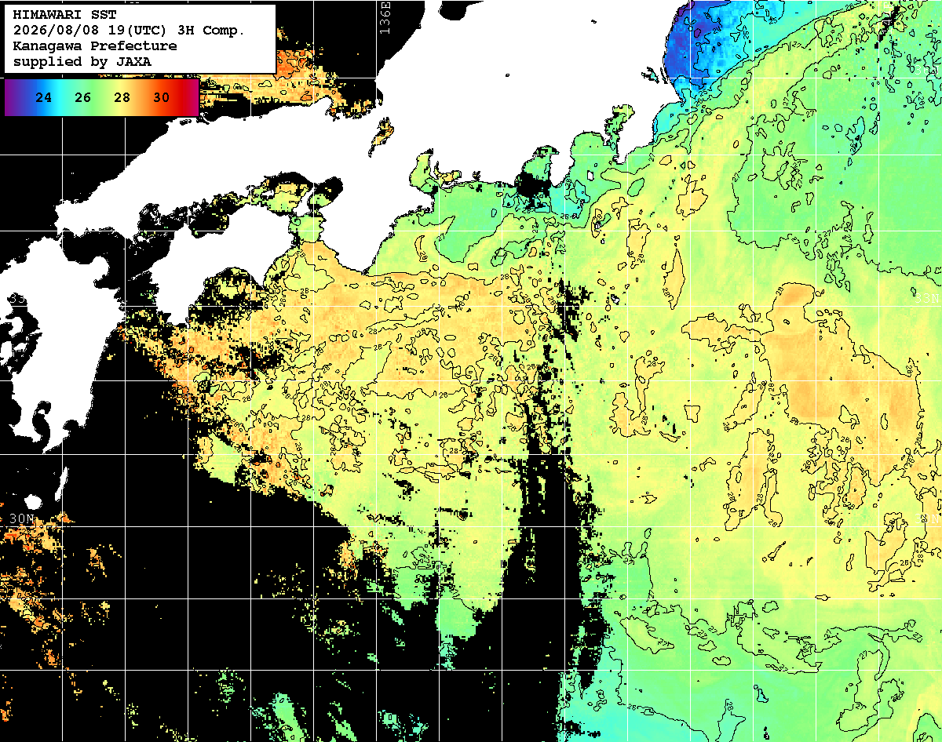
Task: Click the supplied by JAXA credit
Action: tap(82, 61)
